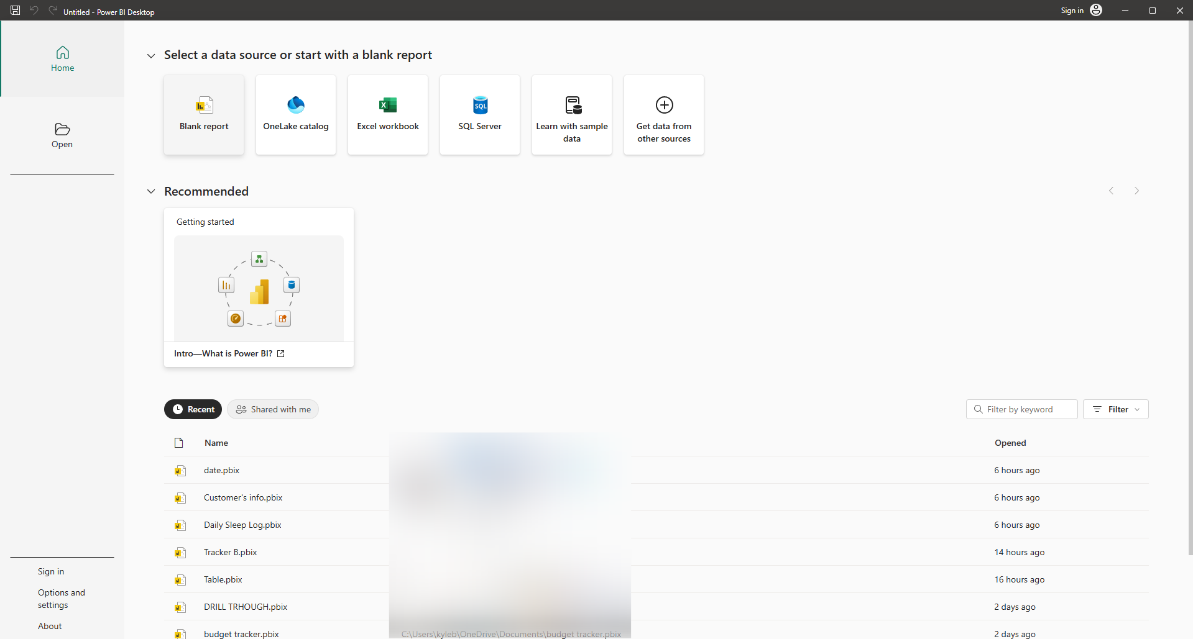
Task: Switch to the Recent tab
Action: pyautogui.click(x=193, y=409)
